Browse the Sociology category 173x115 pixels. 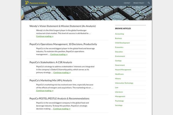click(x=119, y=105)
